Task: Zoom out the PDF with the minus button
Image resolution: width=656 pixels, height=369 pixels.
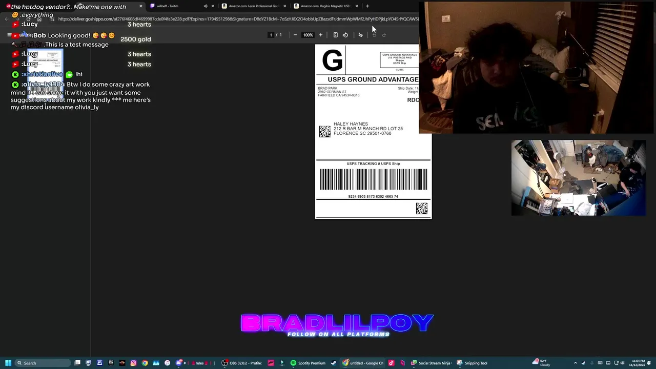Action: coord(295,35)
